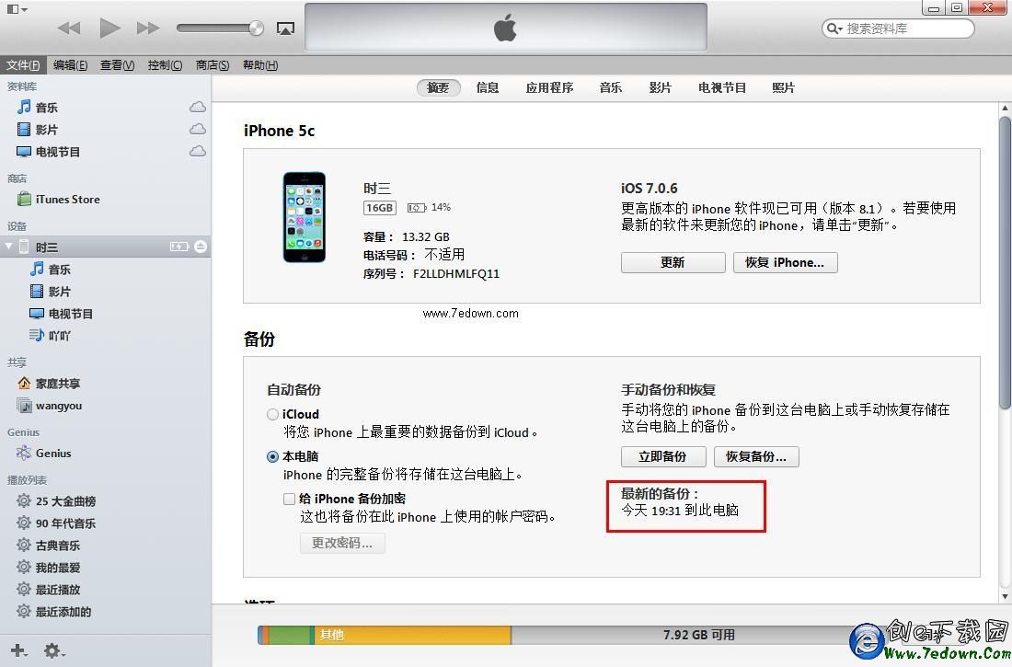Click the add playlist plus button

point(18,650)
